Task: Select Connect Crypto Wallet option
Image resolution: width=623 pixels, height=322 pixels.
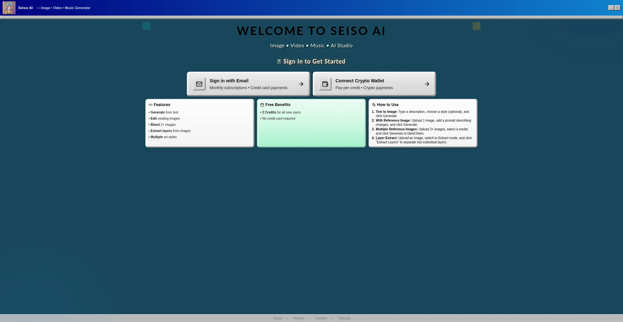Action: 374,84
